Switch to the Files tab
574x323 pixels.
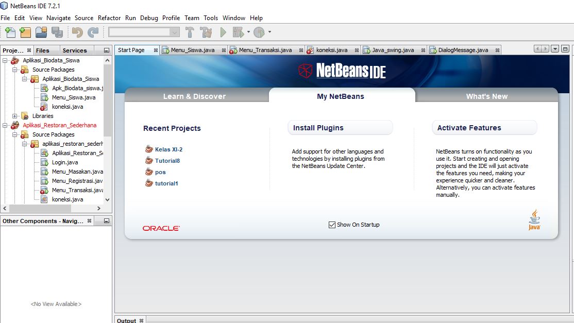[x=42, y=50]
